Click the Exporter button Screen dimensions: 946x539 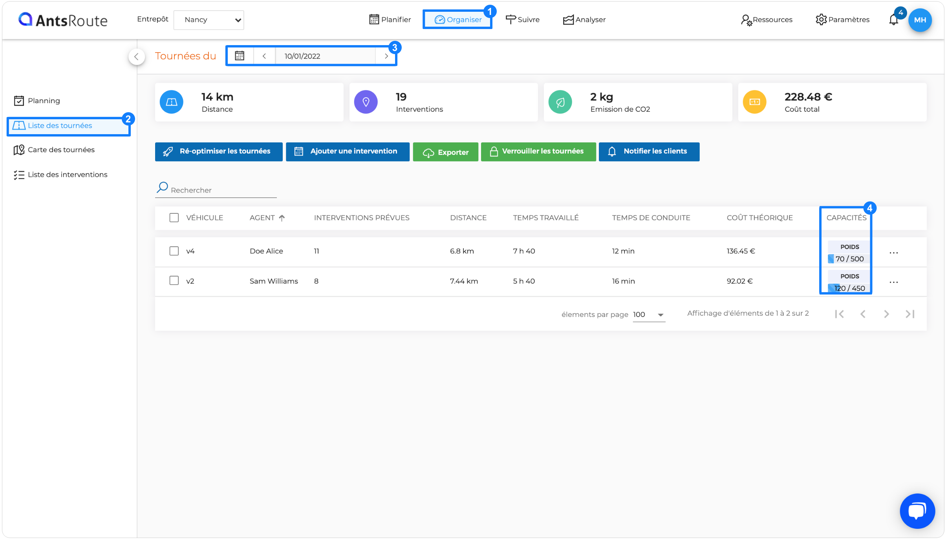click(445, 151)
